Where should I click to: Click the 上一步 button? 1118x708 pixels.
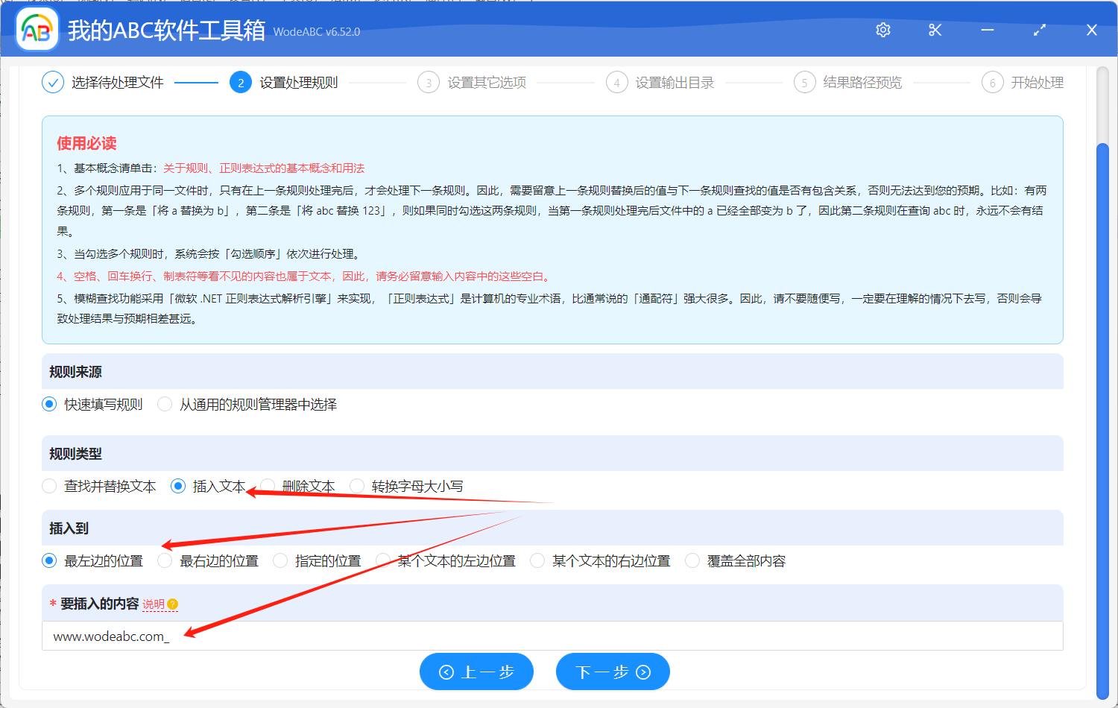[x=476, y=671]
